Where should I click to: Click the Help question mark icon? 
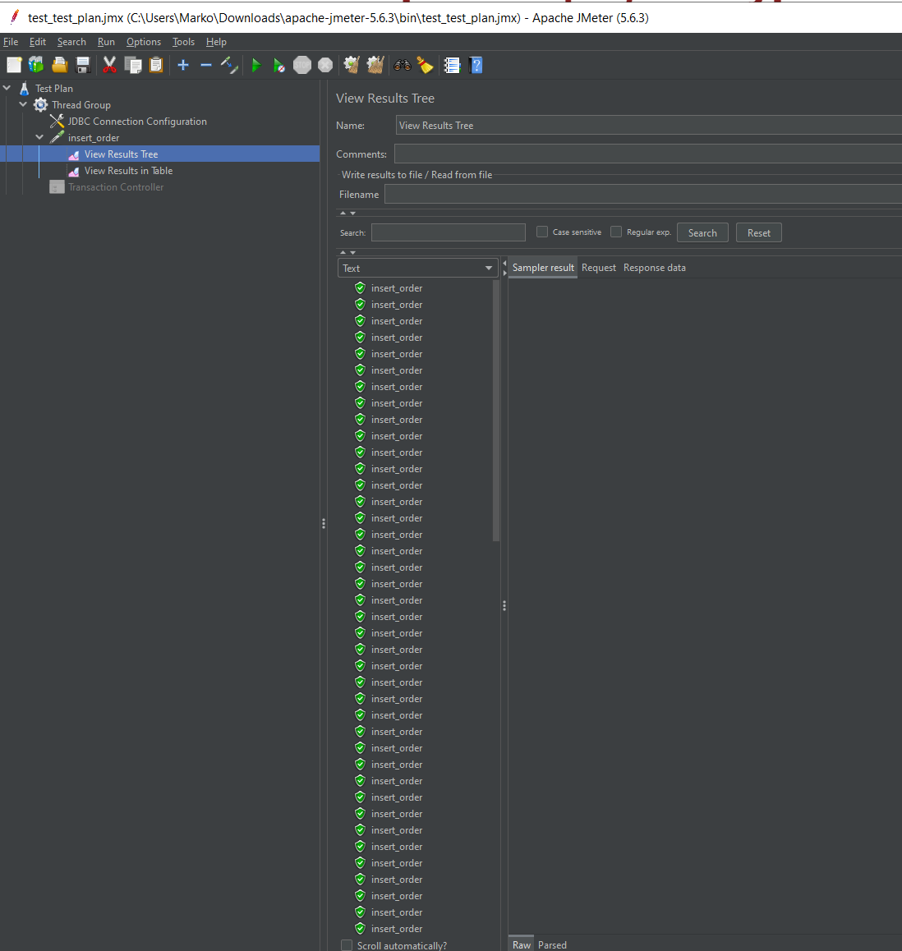pyautogui.click(x=476, y=65)
